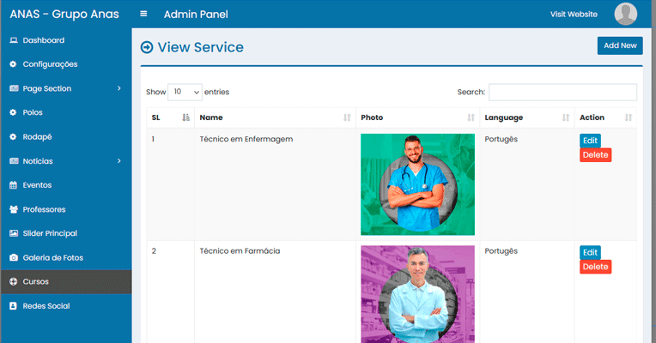This screenshot has height=343, width=656.
Task: Open the show entries count dropdown
Action: coord(185,92)
